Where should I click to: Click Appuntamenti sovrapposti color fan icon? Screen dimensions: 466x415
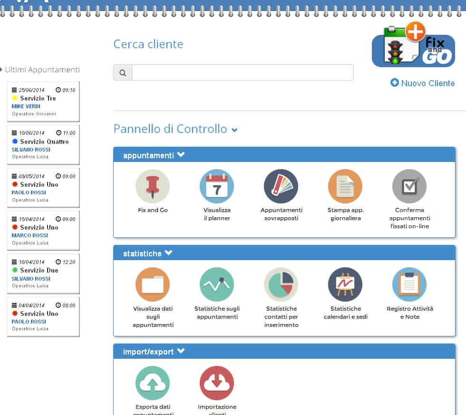tap(281, 186)
